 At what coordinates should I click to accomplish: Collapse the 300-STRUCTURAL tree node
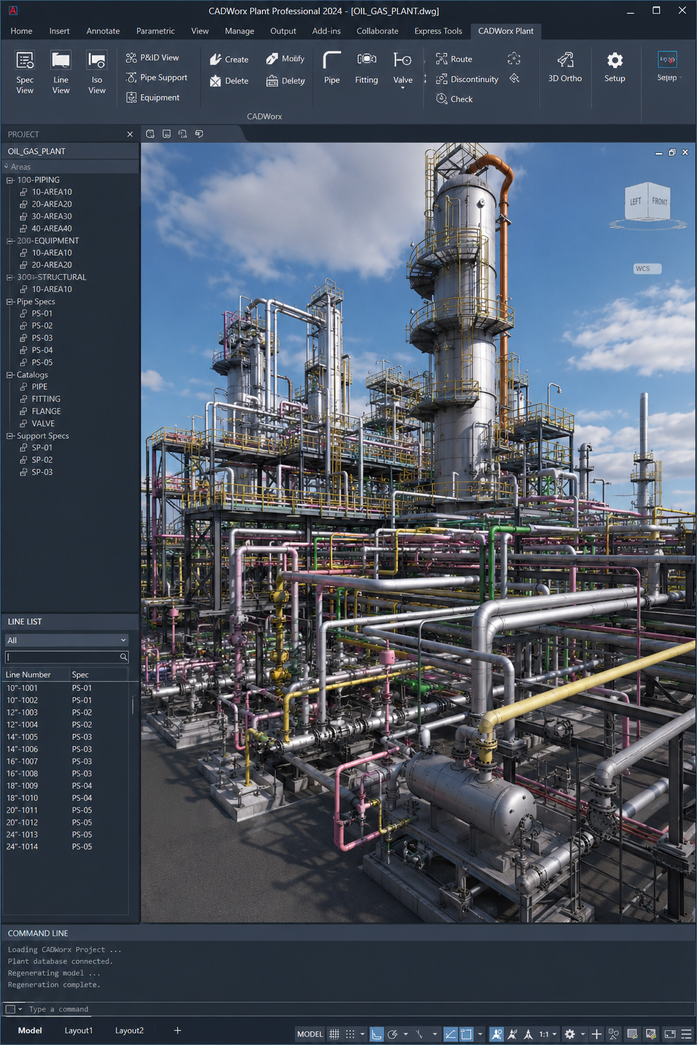tap(10, 278)
